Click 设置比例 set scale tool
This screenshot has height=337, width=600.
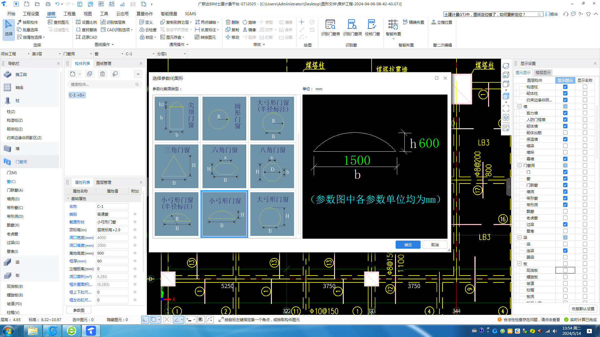pyautogui.click(x=87, y=22)
